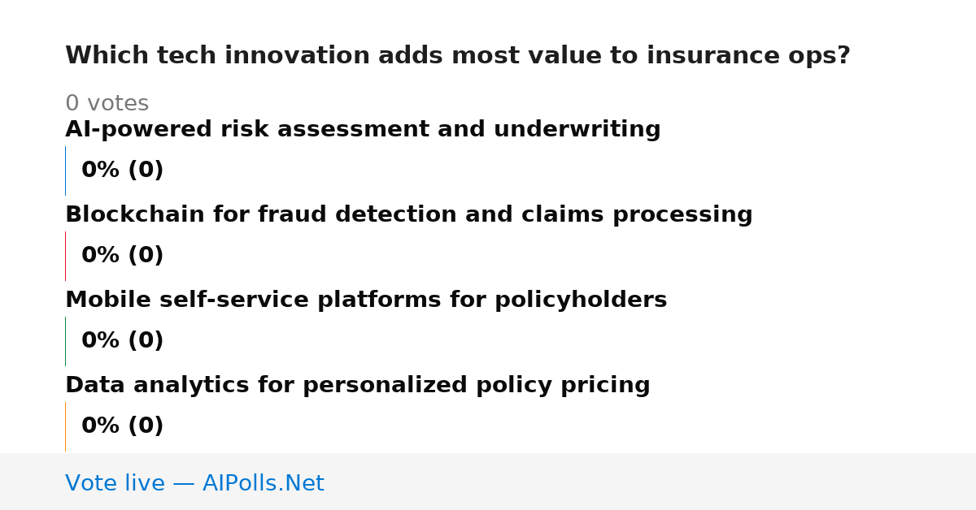Click the gray footer bar background
This screenshot has height=510, width=976.
point(651,482)
